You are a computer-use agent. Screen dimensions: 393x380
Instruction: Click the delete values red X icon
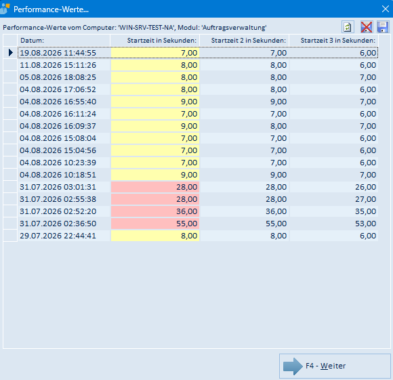pos(367,27)
